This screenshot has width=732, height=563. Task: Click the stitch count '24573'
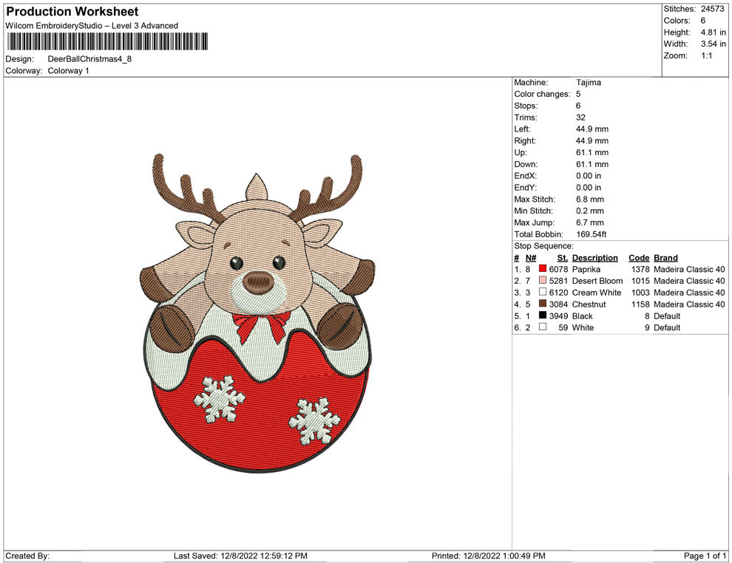click(712, 9)
